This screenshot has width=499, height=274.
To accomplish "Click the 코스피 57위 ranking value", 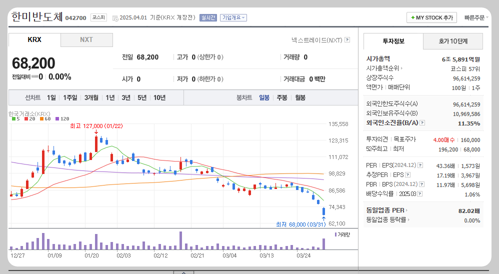I will point(465,68).
